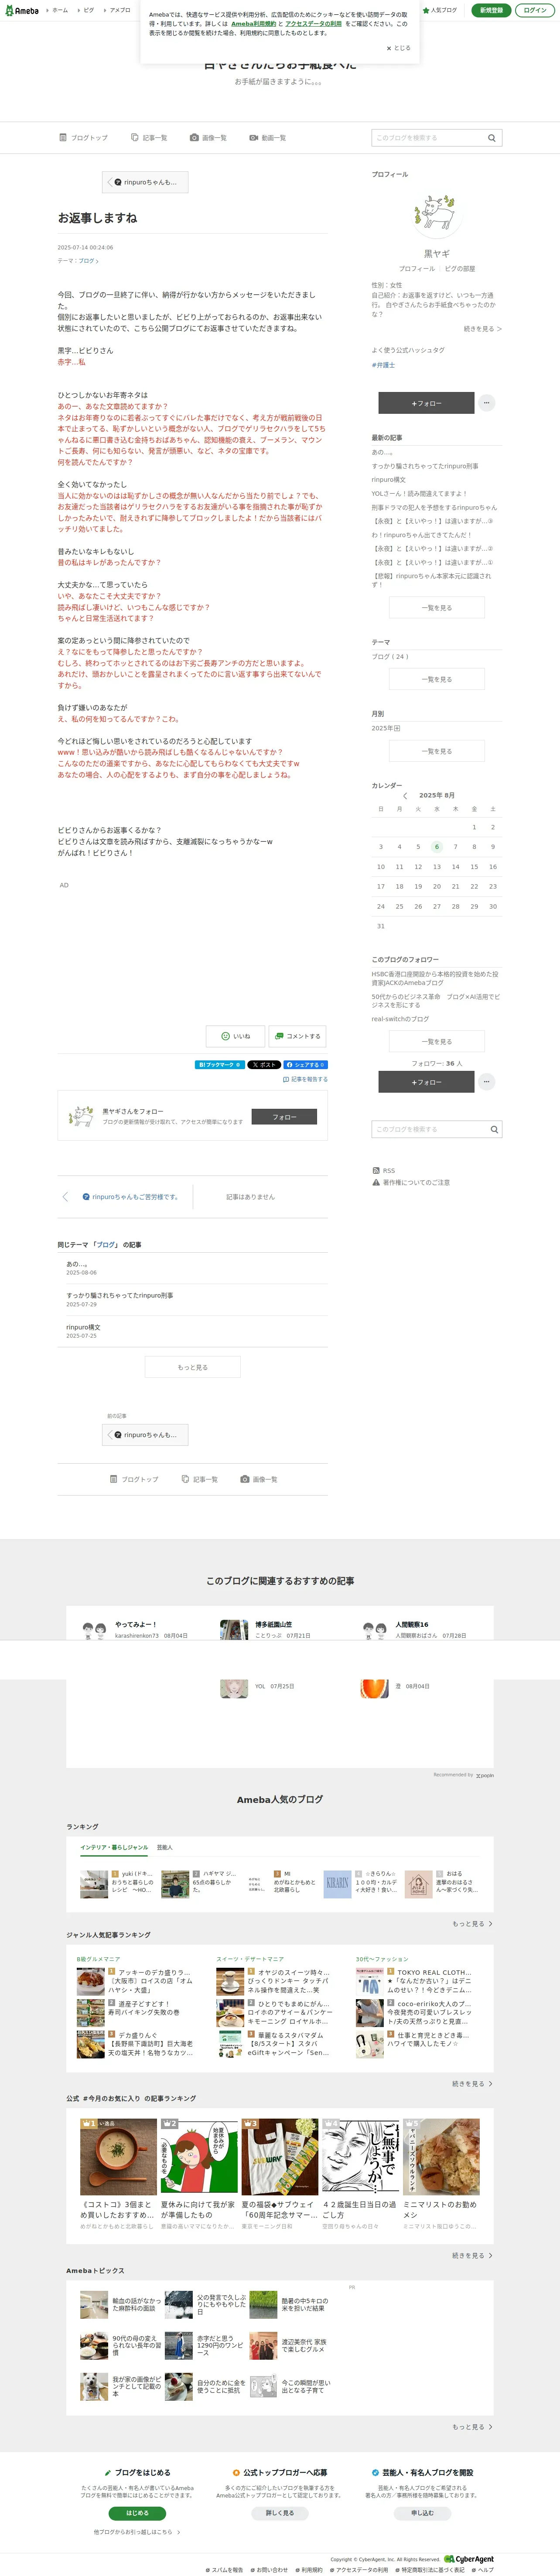Open 人気ブログ in the header
560x2576 pixels.
440,10
